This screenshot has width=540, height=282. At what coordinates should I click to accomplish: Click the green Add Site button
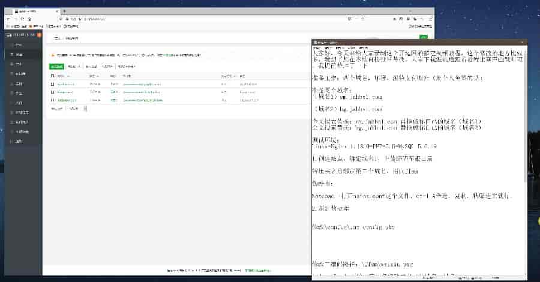click(x=56, y=66)
